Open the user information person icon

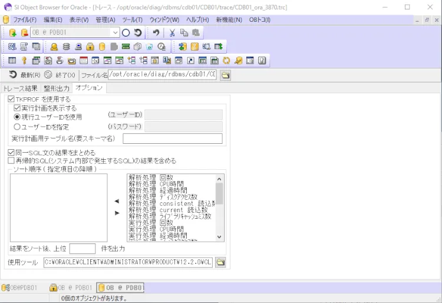pos(54,47)
